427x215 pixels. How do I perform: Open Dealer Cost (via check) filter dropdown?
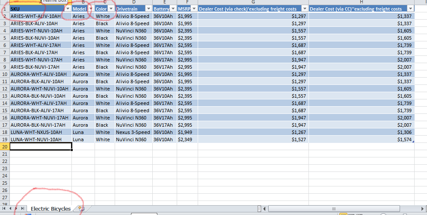pos(305,9)
